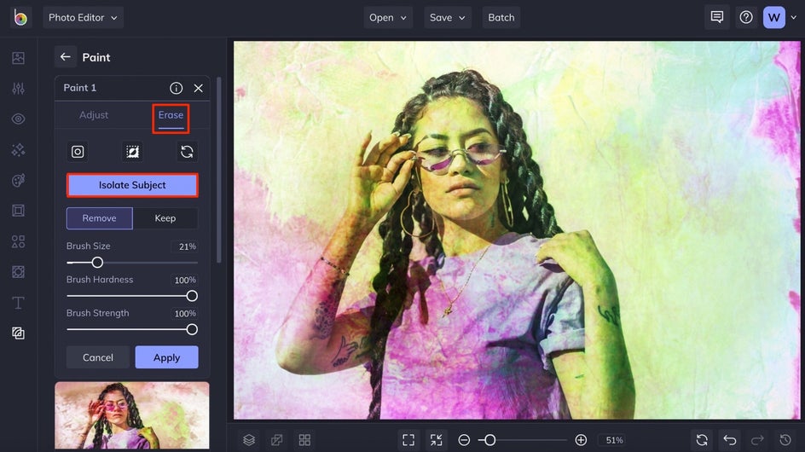805x452 pixels.
Task: Click the photo canvas of the woman
Action: 517,230
